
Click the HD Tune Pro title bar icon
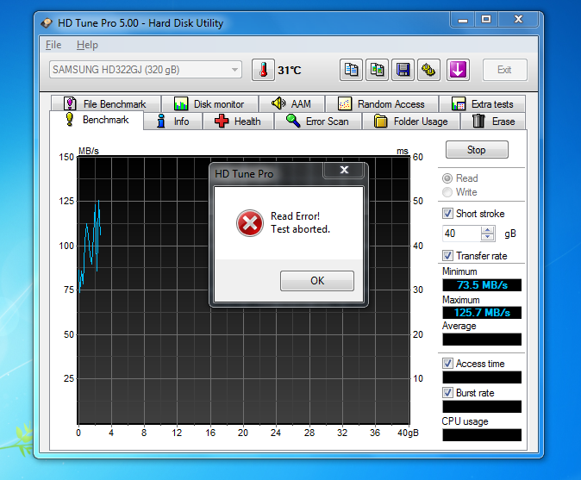pyautogui.click(x=47, y=23)
